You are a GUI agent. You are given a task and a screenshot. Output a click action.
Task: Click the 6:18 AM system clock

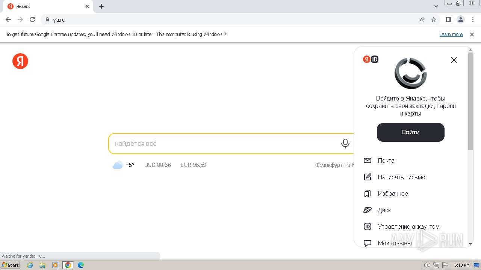tap(461, 265)
